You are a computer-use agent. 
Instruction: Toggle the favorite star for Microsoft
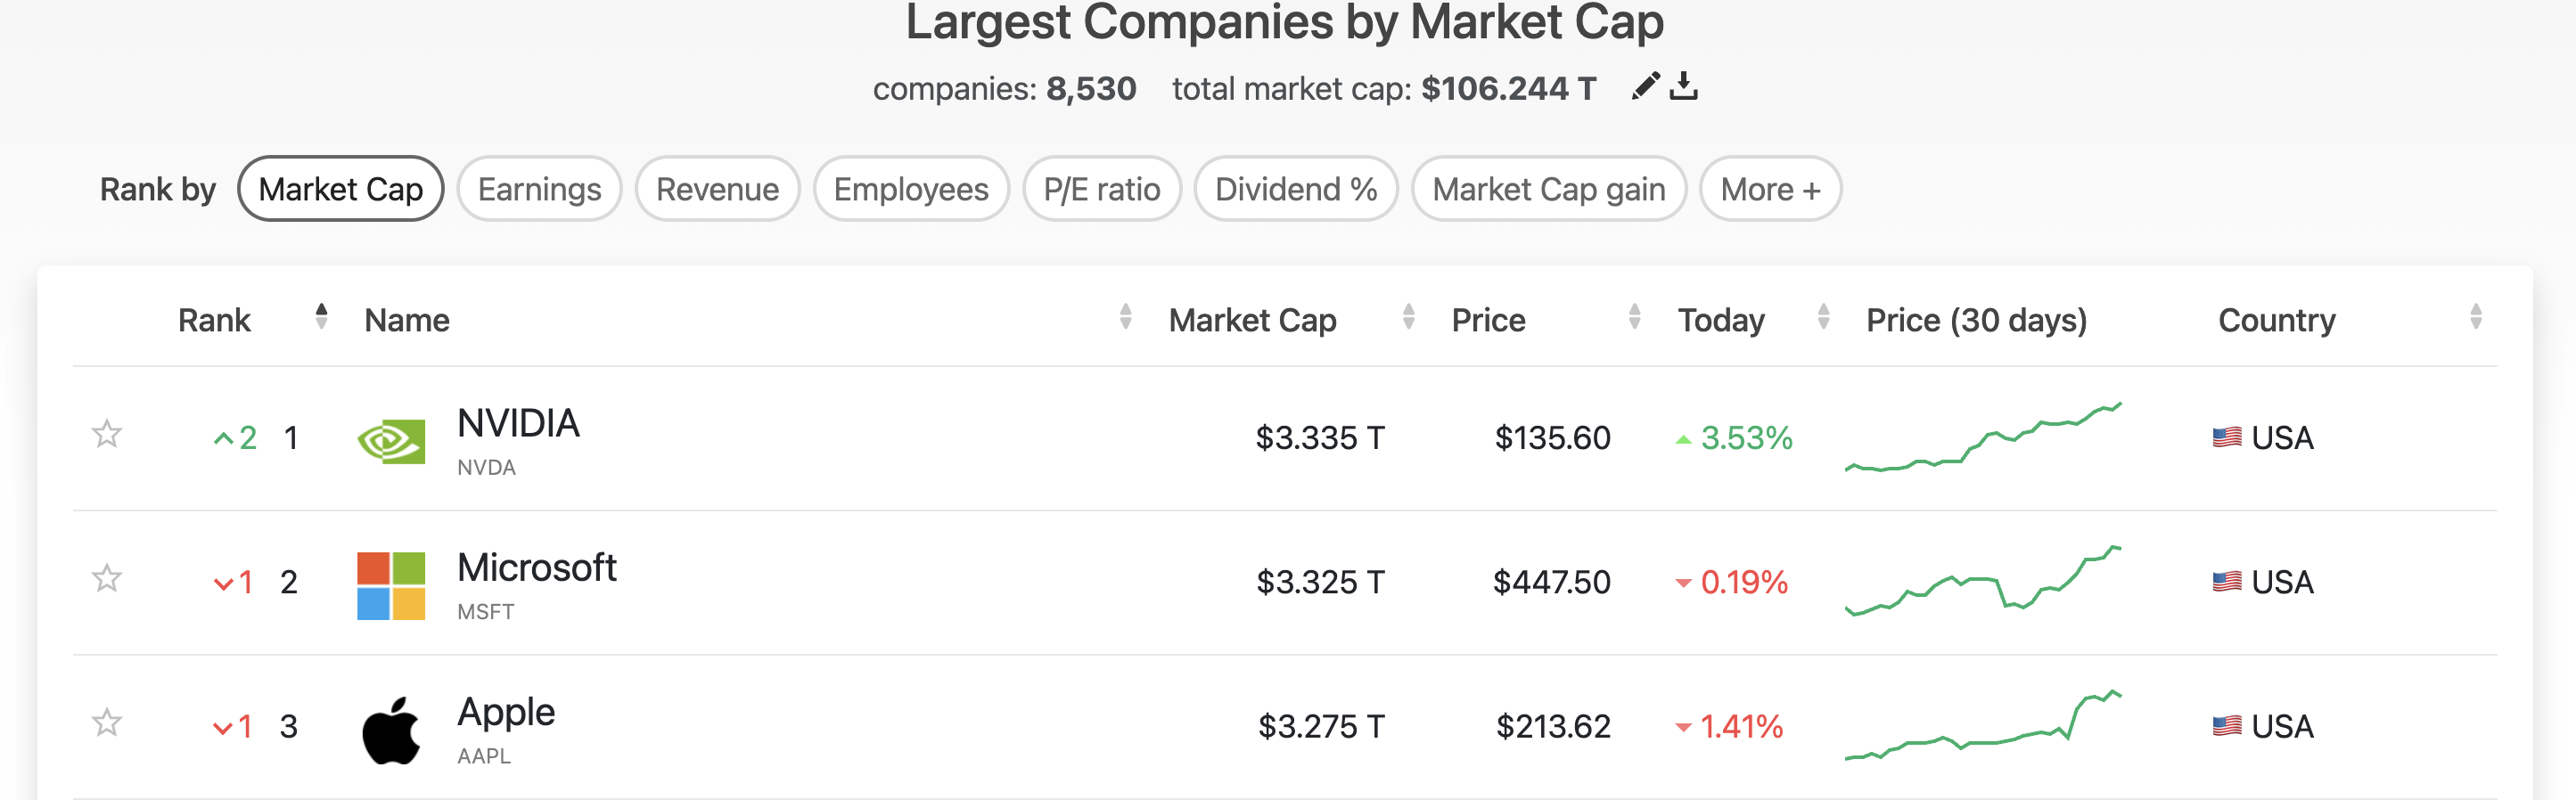point(107,579)
